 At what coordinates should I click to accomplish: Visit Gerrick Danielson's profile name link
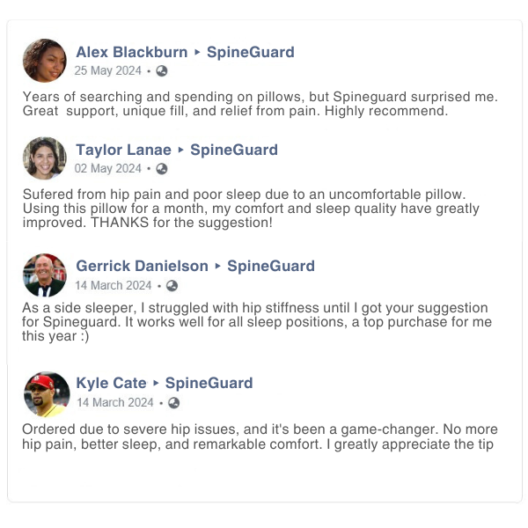(x=142, y=266)
